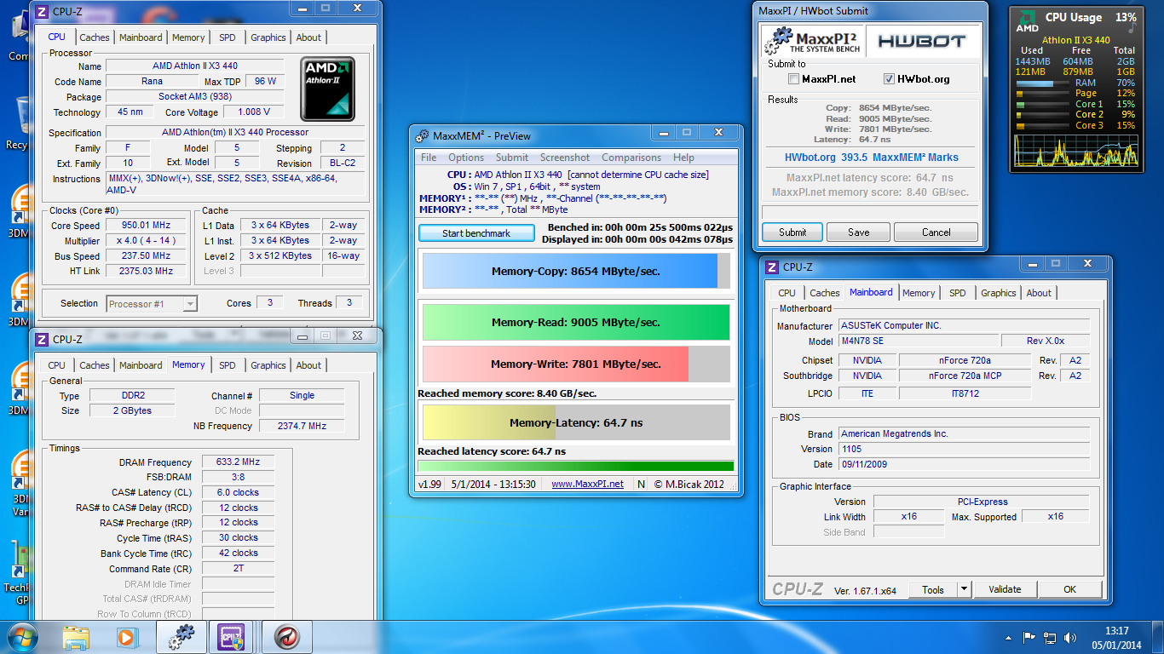Click the network icon in the system tray
Screen dimensions: 1164x654
[x=1050, y=637]
